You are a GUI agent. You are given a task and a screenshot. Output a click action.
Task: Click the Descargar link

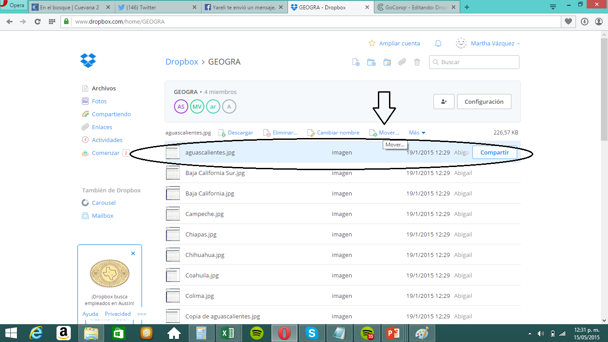tap(240, 133)
